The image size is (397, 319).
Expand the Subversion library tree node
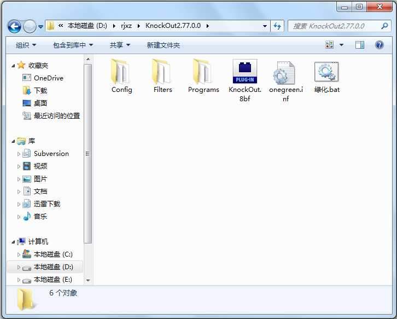(19, 154)
